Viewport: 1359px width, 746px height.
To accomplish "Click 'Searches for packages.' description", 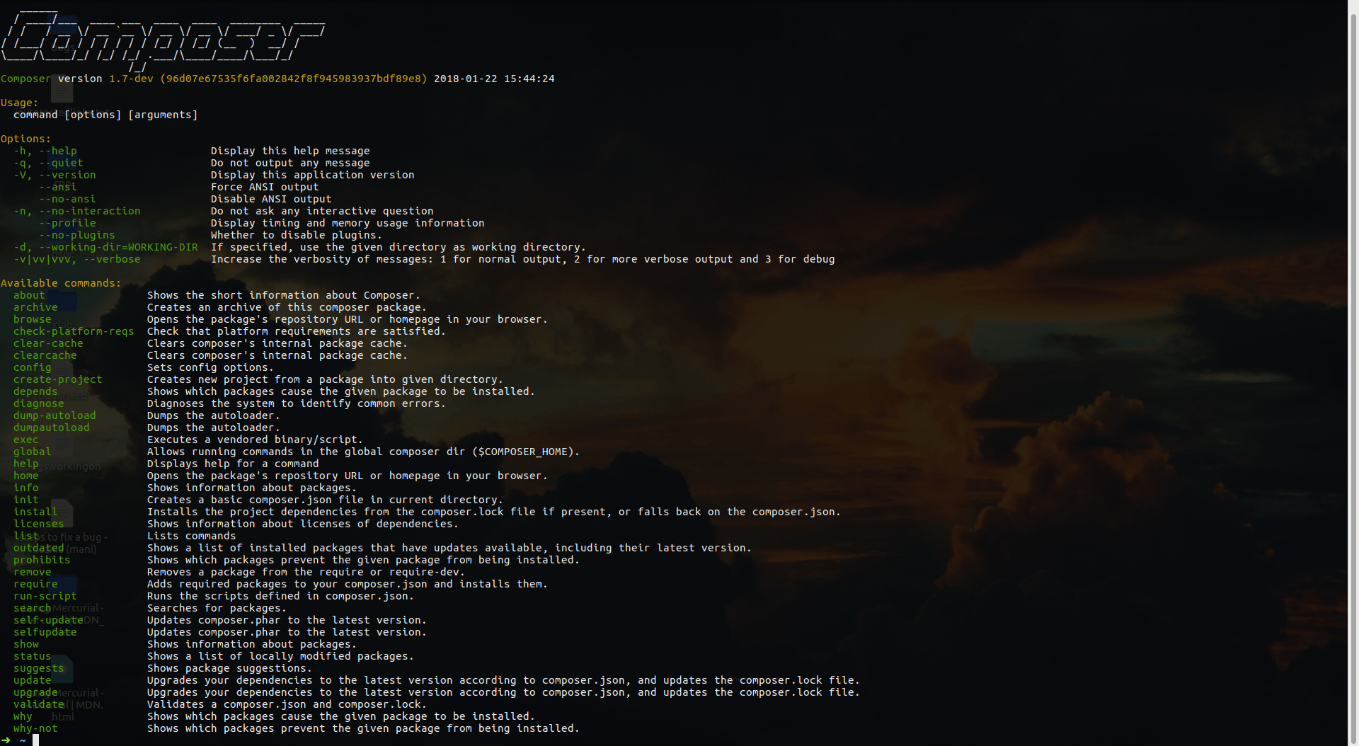I will tap(217, 608).
